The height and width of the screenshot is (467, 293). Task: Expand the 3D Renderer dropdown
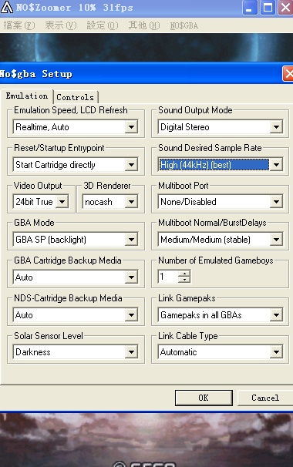click(131, 202)
